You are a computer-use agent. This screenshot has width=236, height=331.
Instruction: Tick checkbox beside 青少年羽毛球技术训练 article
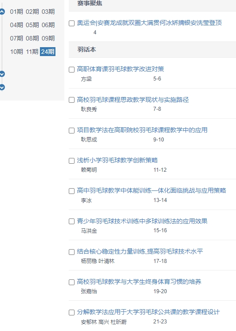pos(71,221)
